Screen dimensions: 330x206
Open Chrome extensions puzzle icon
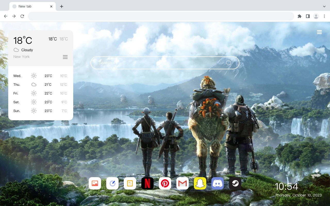(x=299, y=16)
